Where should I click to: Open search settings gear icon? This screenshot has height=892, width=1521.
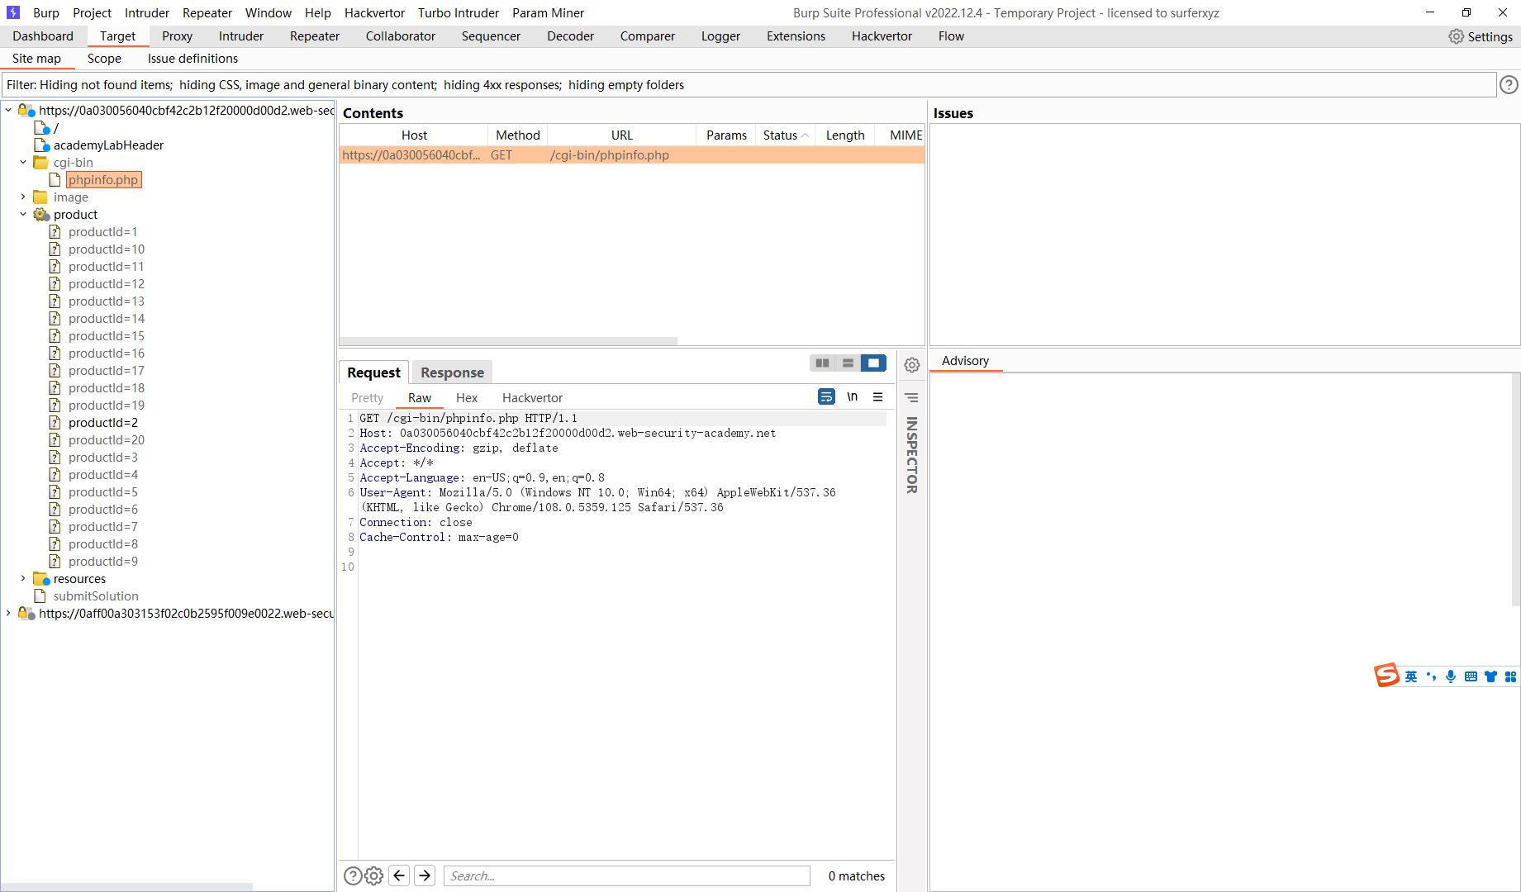click(374, 875)
